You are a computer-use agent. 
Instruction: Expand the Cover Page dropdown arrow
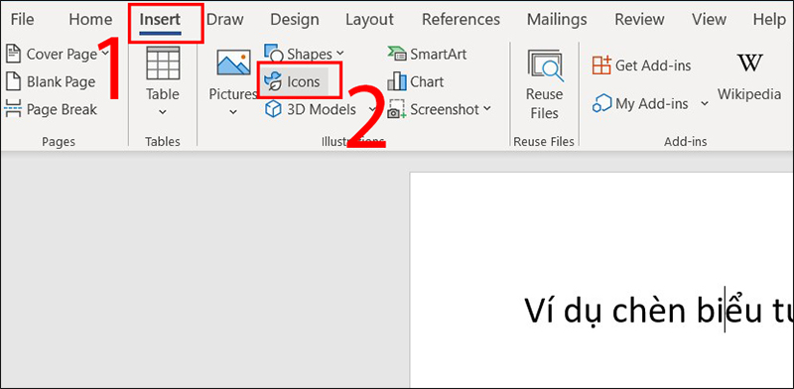point(104,54)
